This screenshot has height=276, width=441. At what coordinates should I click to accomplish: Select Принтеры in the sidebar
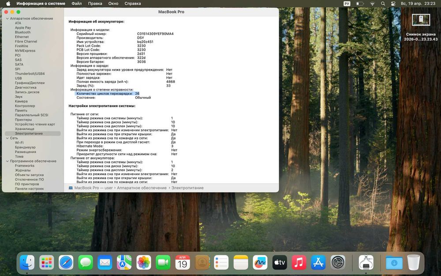pyautogui.click(x=23, y=120)
